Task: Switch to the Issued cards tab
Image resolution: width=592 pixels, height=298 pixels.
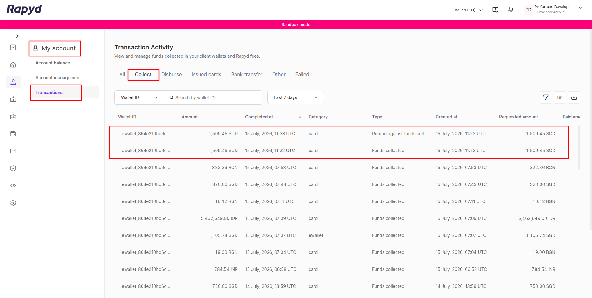Action: [x=206, y=75]
